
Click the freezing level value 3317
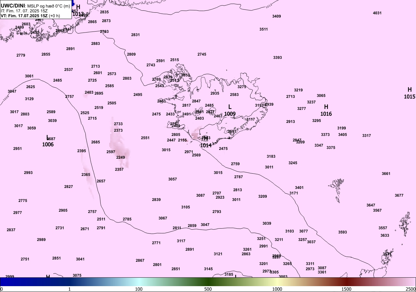pos(367,136)
